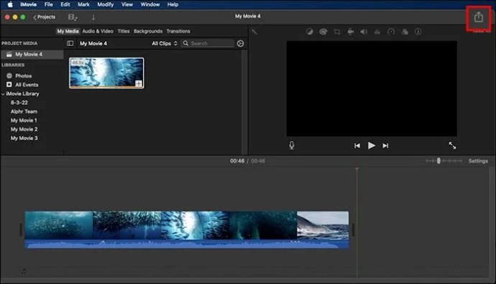
Task: Open timeline Settings
Action: (478, 161)
